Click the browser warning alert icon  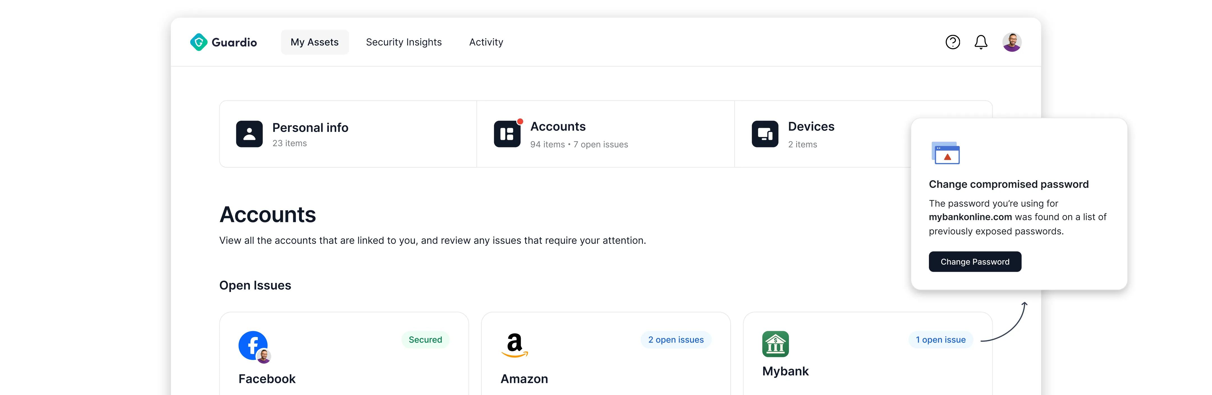point(946,153)
